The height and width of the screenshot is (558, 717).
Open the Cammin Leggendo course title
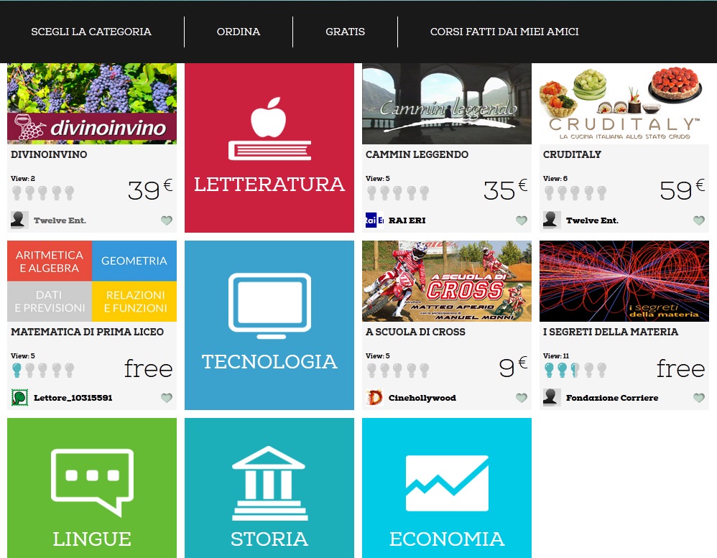pyautogui.click(x=417, y=154)
